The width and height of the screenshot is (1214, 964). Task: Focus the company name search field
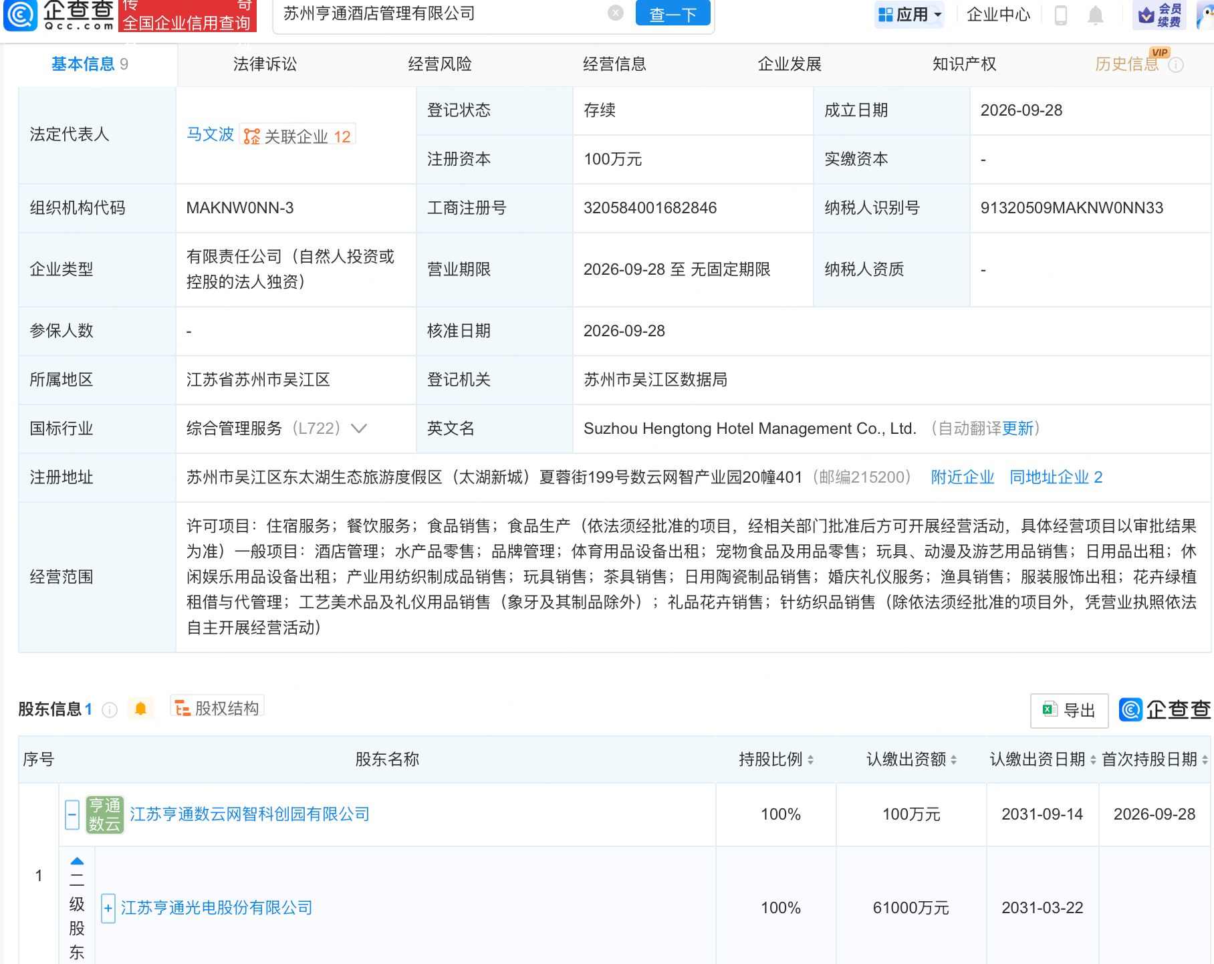pos(441,13)
